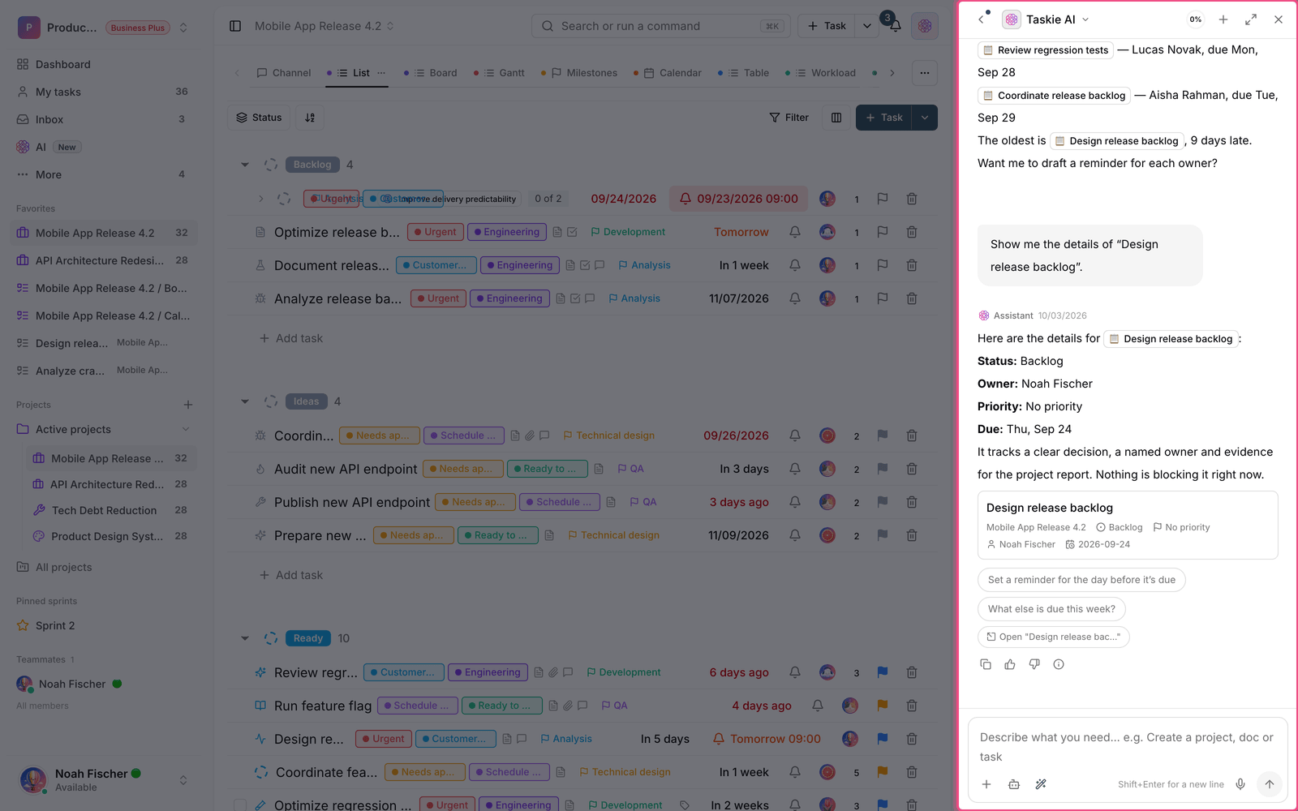Toggle flag on 'Run feature flag' task row
Viewport: 1298px width, 811px height.
coord(883,706)
